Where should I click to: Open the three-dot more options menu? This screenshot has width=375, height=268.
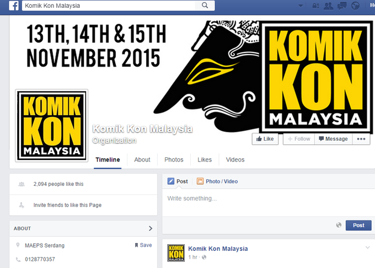coord(361,139)
